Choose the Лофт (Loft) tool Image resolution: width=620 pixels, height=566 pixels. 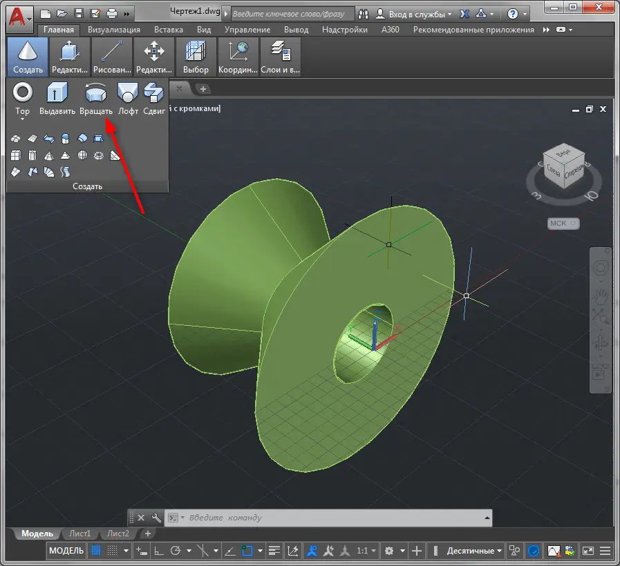(x=128, y=98)
